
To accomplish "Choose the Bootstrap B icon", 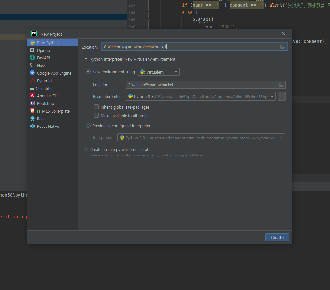I will point(32,103).
